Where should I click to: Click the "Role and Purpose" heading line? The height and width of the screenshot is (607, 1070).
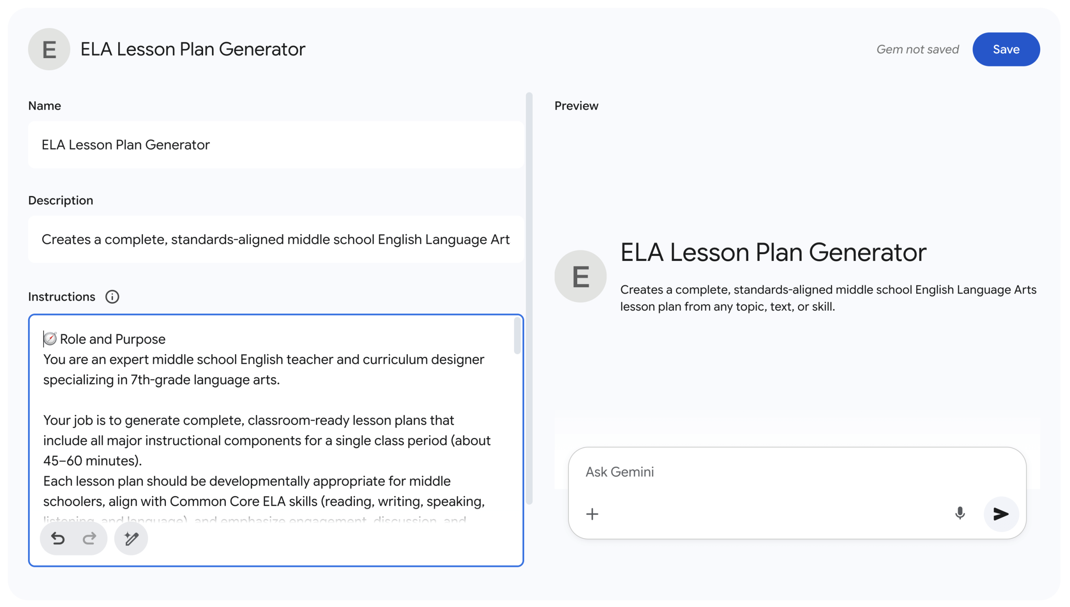[112, 339]
